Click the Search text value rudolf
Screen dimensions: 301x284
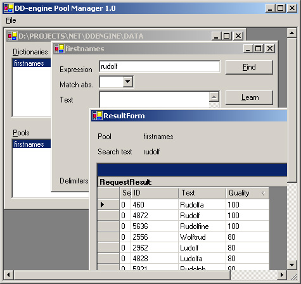coord(151,152)
